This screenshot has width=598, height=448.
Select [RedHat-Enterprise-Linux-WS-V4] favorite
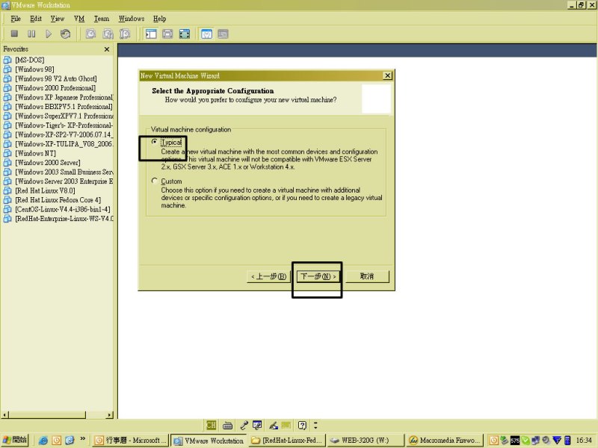pyautogui.click(x=64, y=219)
